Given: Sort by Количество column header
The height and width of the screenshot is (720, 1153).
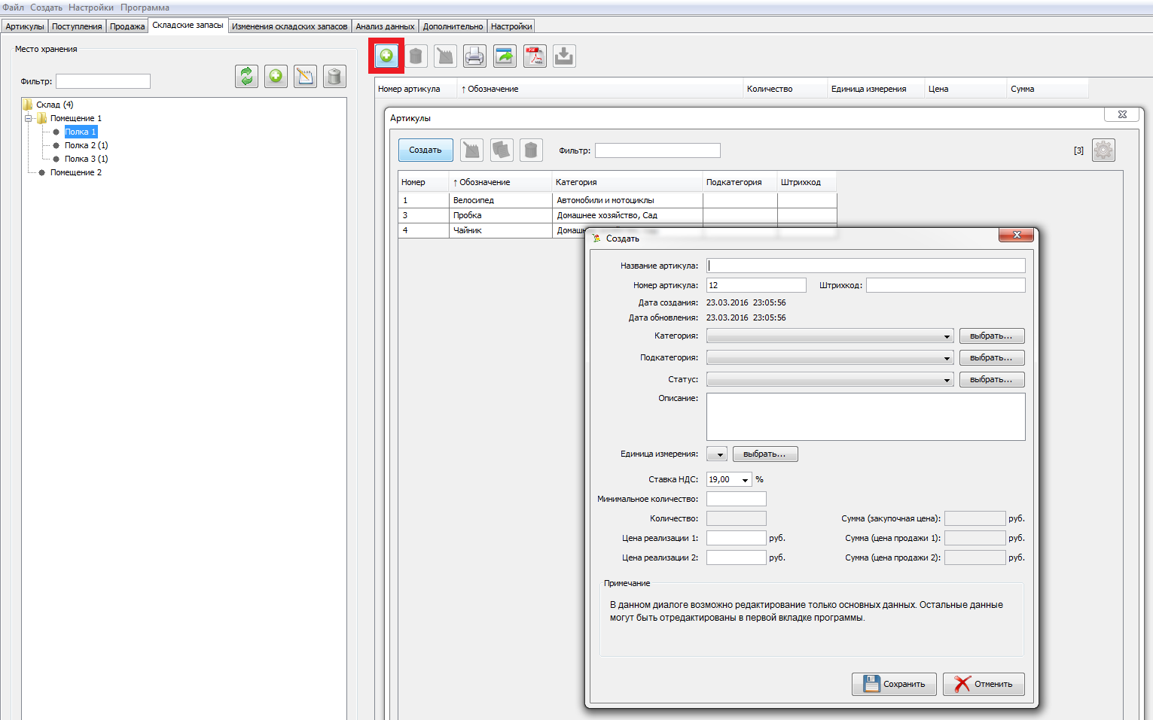Looking at the screenshot, I should [x=785, y=89].
